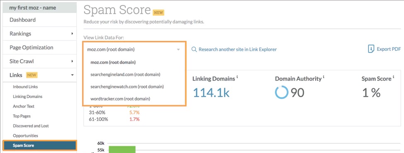This screenshot has height=153, width=404.
Task: Expand the Site Crawl arrow
Action: click(72, 61)
